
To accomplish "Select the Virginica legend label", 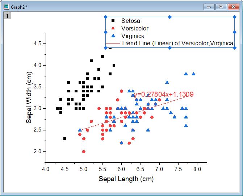I will click(133, 36).
